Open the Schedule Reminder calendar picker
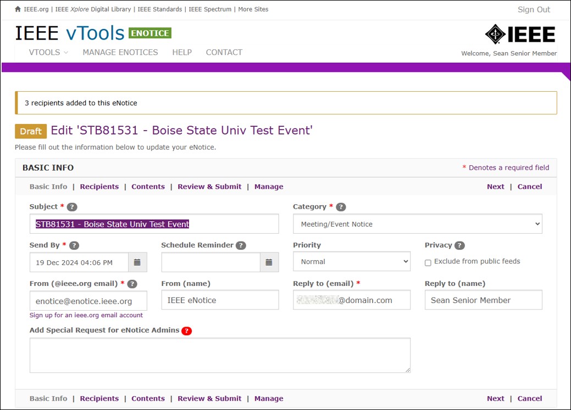Screen dimensions: 571x410 (269, 262)
